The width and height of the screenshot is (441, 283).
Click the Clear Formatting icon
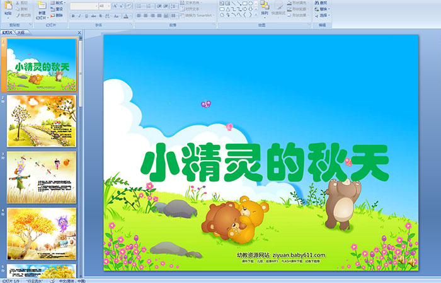(x=129, y=6)
